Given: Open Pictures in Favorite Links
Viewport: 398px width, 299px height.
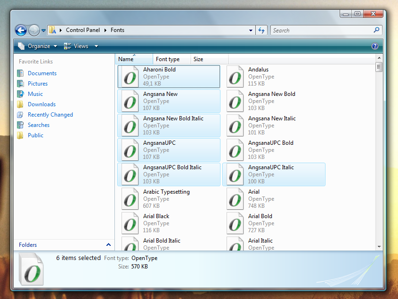Looking at the screenshot, I should pos(38,84).
